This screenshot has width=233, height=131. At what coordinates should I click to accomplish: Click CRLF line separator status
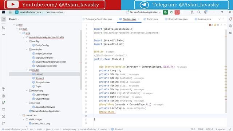(x=201, y=130)
